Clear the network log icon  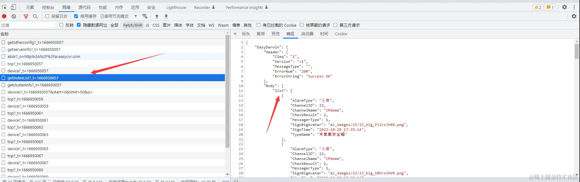tap(14, 16)
